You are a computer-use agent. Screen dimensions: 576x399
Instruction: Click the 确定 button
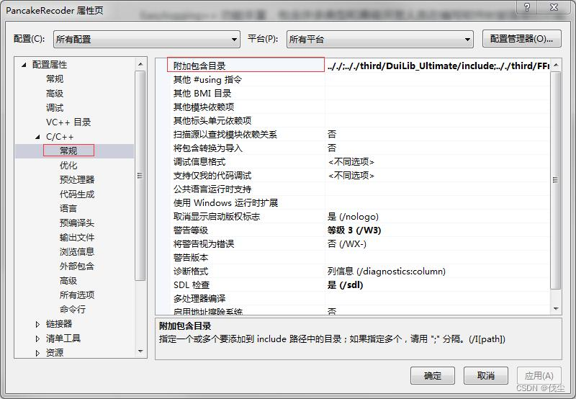(433, 375)
